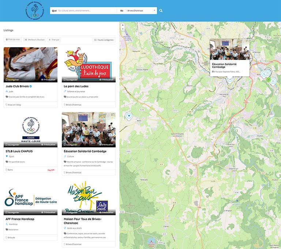Click the verified badge beside Judo Club Brivois

[x=31, y=86]
